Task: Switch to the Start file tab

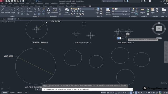Action: pyautogui.click(x=4, y=19)
